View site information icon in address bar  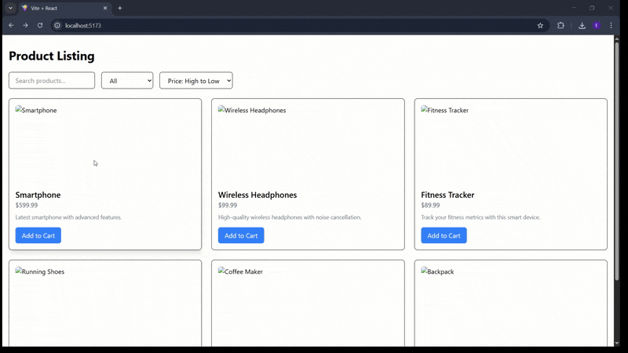pos(57,25)
